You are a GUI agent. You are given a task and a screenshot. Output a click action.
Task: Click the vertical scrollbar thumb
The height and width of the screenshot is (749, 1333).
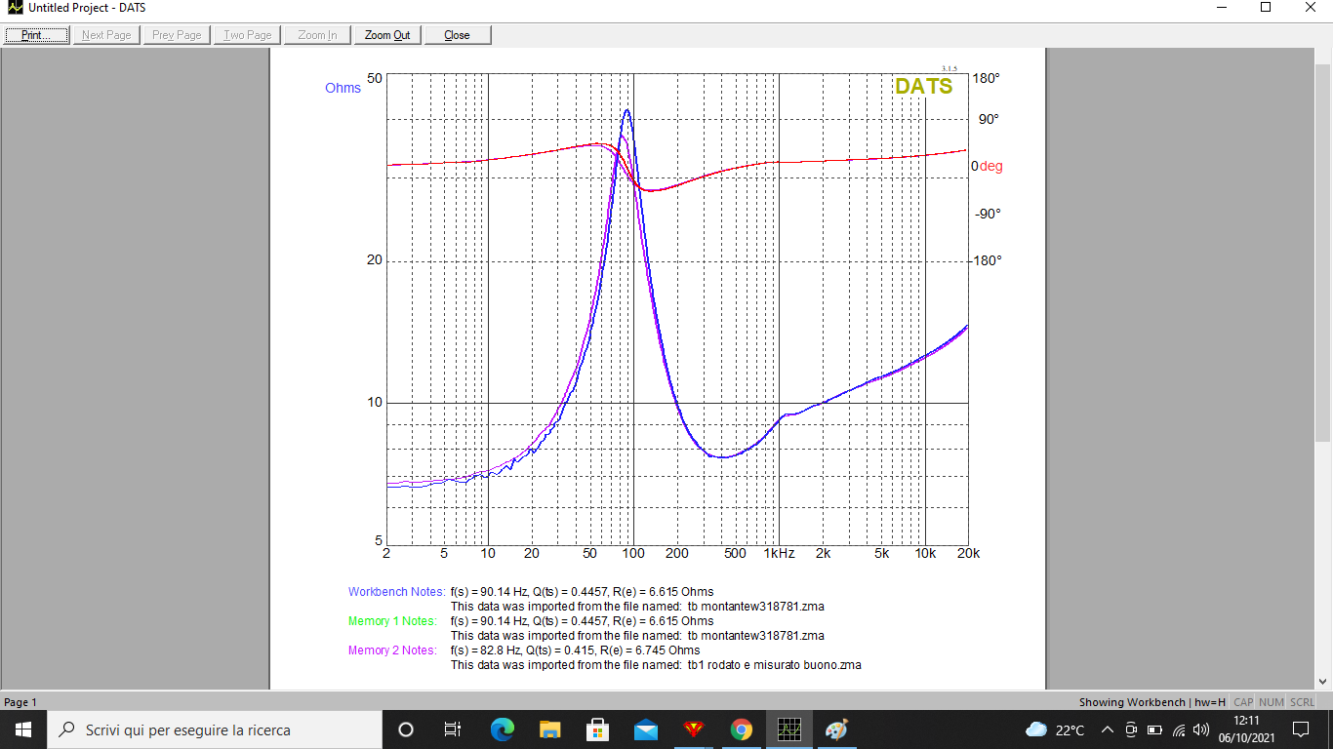(1323, 254)
